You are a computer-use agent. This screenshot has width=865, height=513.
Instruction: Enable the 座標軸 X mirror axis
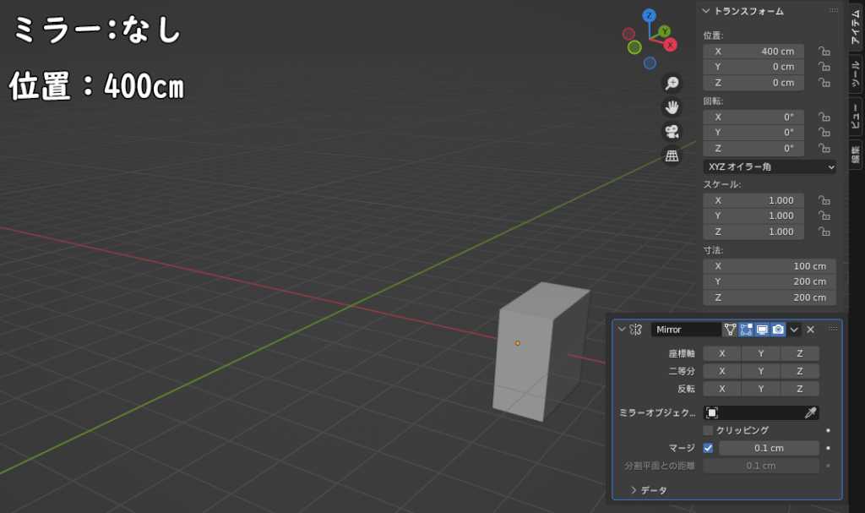coord(722,353)
